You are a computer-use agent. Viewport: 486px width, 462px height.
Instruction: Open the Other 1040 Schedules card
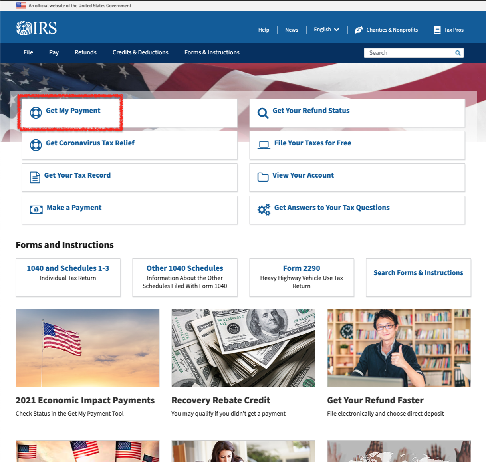[185, 278]
